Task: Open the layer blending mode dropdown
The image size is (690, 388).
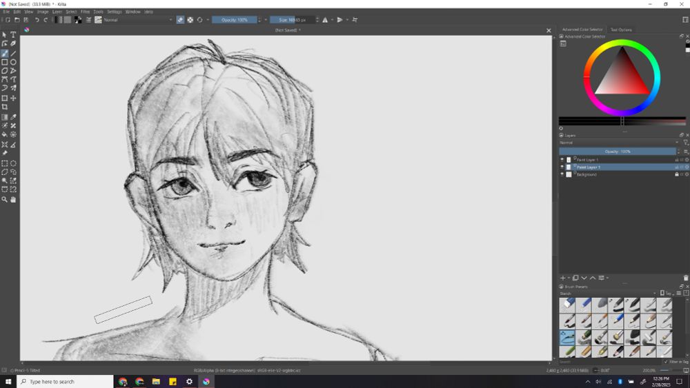Action: [619, 143]
